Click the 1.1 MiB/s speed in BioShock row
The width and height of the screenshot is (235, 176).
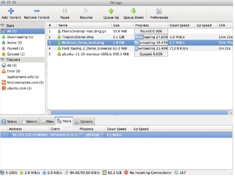[177, 43]
